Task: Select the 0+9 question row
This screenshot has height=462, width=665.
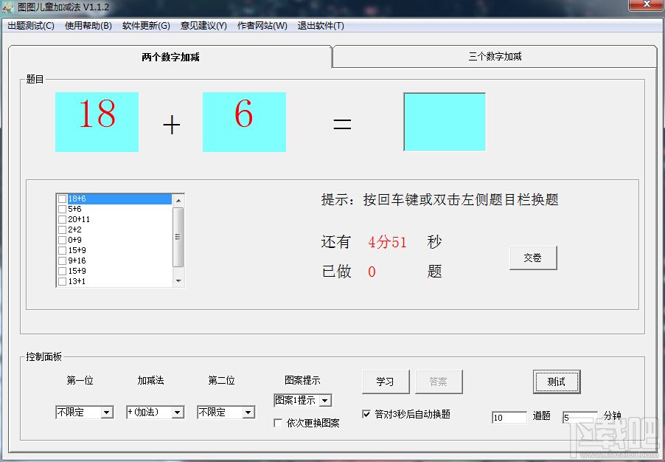Action: click(114, 240)
